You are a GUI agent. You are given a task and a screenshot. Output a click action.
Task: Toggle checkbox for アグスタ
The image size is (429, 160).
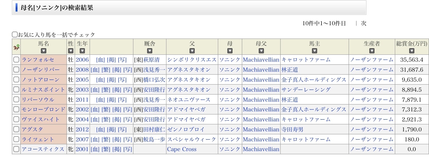pyautogui.click(x=16, y=129)
